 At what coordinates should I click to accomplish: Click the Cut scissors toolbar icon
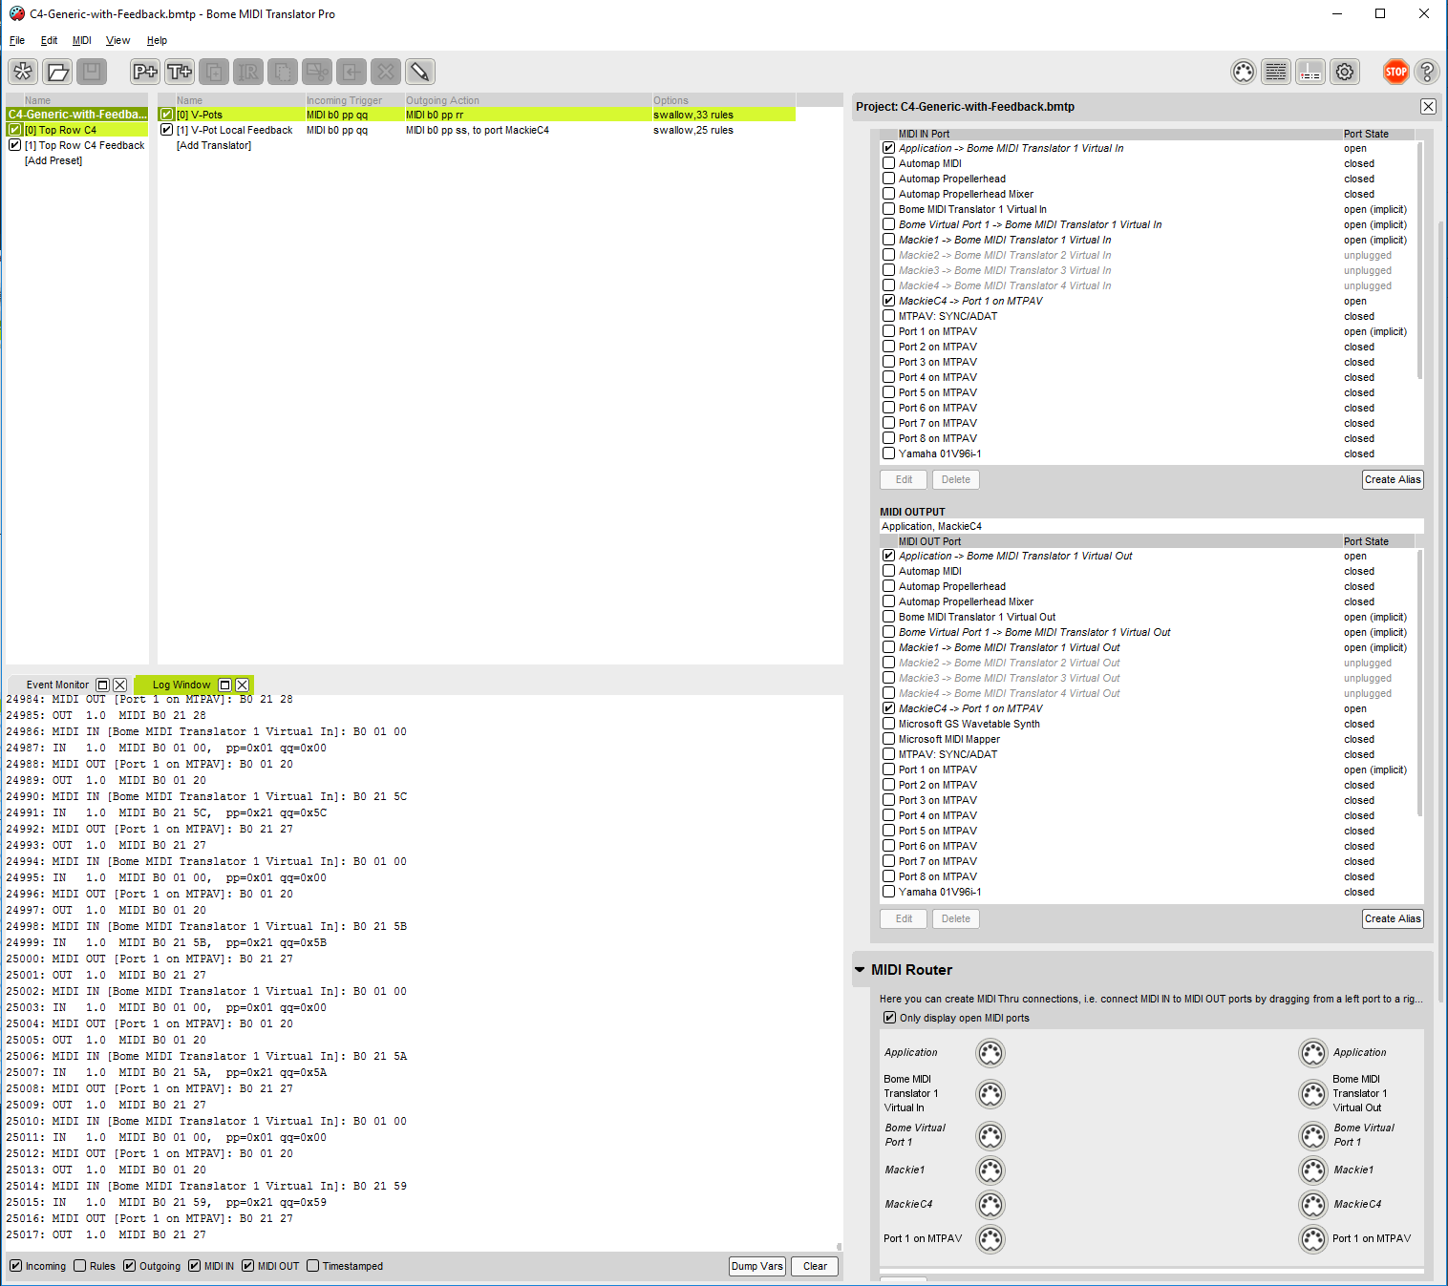(317, 72)
